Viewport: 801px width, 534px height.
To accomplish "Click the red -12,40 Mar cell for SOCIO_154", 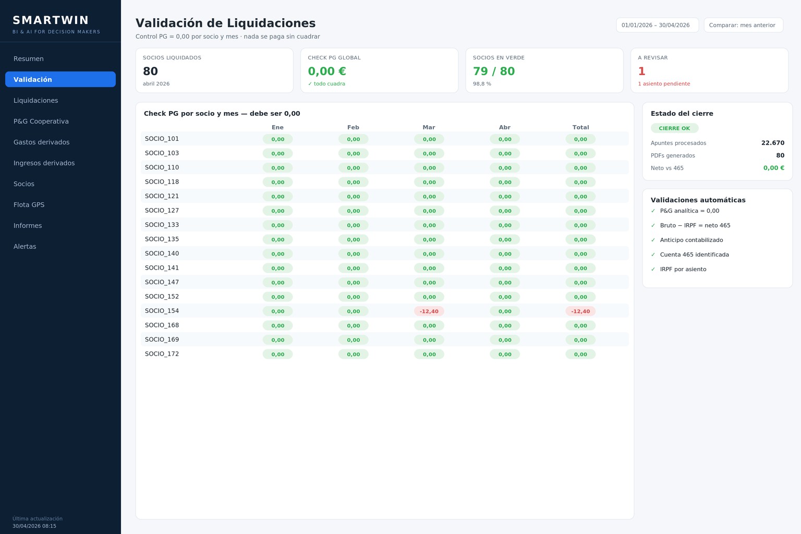I will (x=429, y=311).
